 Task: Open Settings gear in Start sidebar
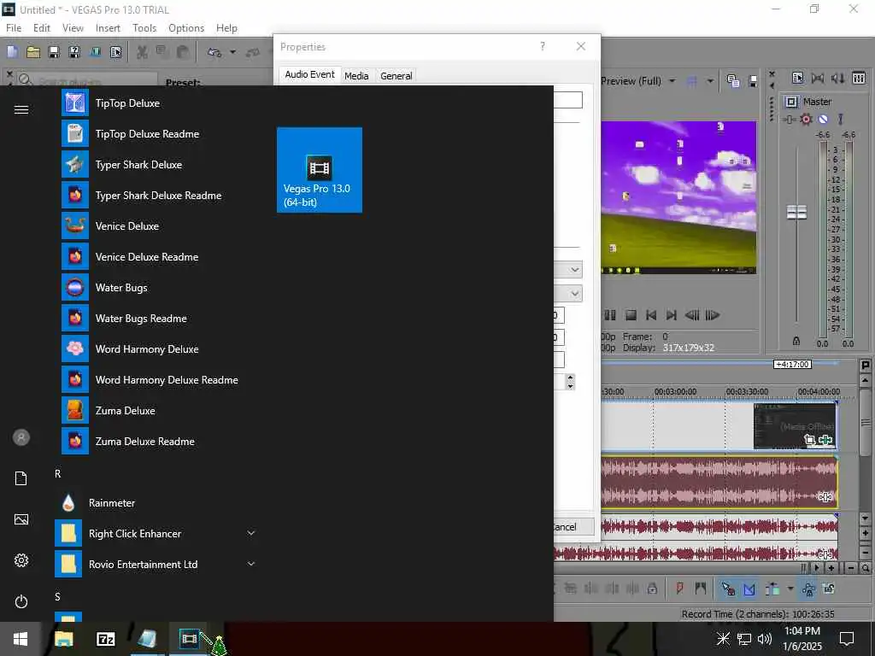click(x=21, y=560)
